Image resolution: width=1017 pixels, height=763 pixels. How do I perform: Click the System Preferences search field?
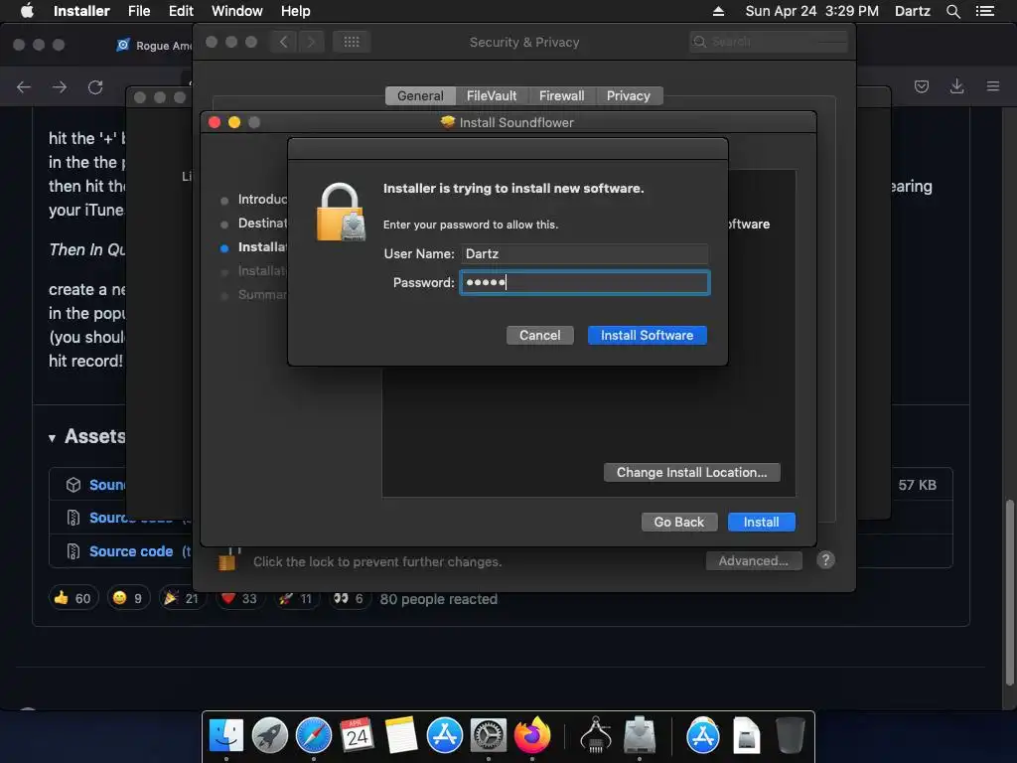tap(769, 42)
